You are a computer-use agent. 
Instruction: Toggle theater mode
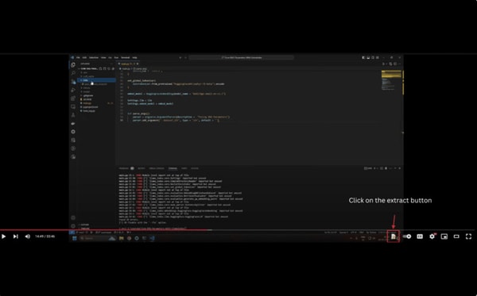tap(456, 236)
